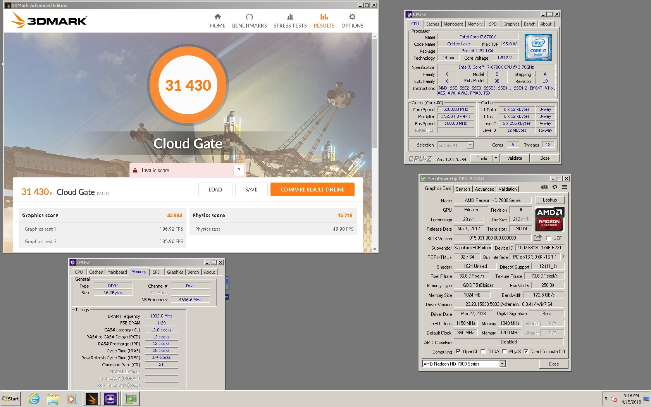Open Advanced tab in GPU-Z
The image size is (651, 407).
click(x=484, y=189)
